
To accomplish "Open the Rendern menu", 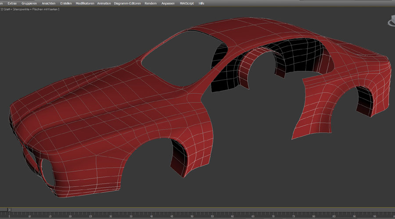I will [x=151, y=3].
